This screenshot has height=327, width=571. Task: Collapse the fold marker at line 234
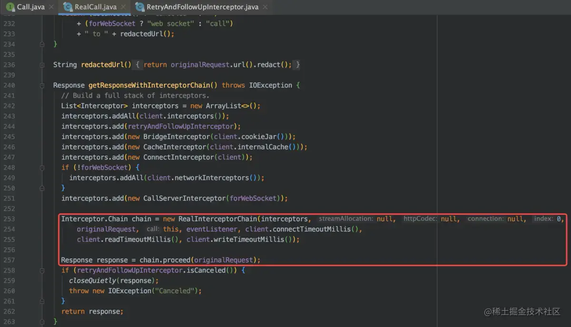click(42, 44)
